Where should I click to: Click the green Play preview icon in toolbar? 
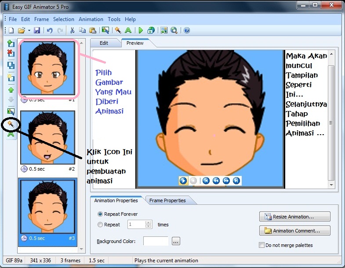pos(141,30)
